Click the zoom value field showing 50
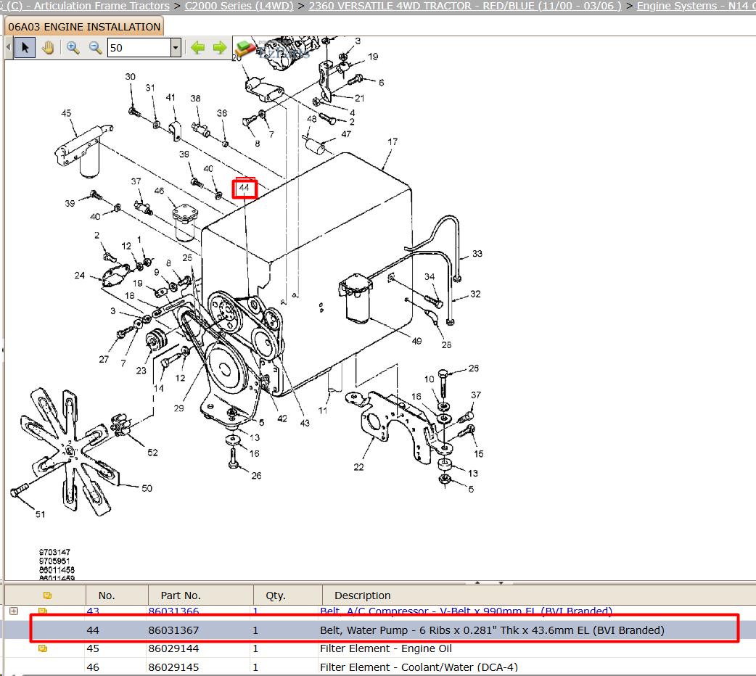This screenshot has width=756, height=676. click(x=139, y=48)
